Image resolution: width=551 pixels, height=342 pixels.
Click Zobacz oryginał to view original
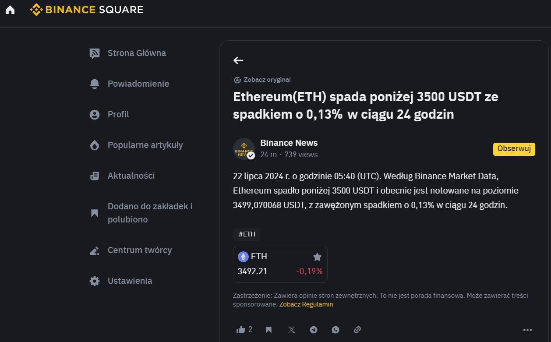(x=262, y=80)
